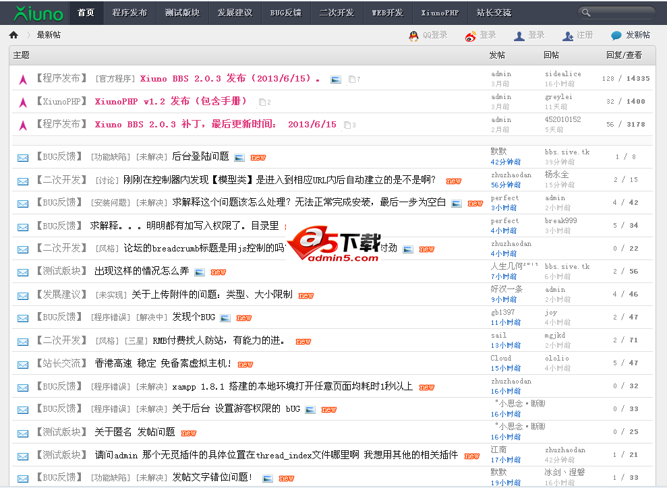Open WEB开发 nav tab
The image size is (667, 488).
[388, 13]
